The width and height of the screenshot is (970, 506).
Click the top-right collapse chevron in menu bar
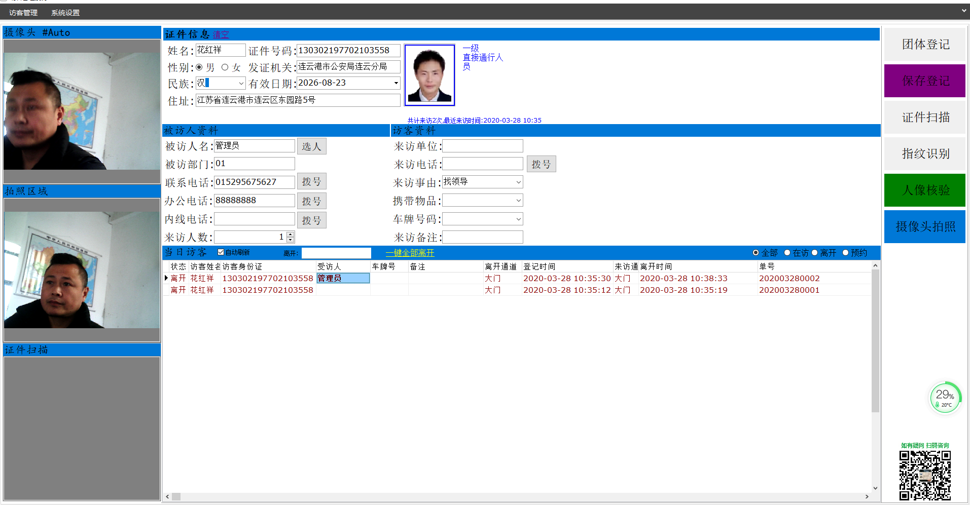click(963, 11)
